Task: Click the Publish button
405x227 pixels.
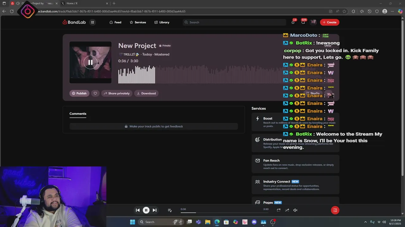Action: [79, 93]
